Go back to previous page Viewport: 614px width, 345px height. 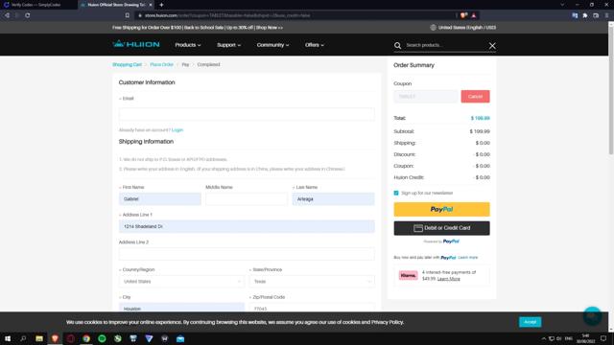tap(7, 15)
